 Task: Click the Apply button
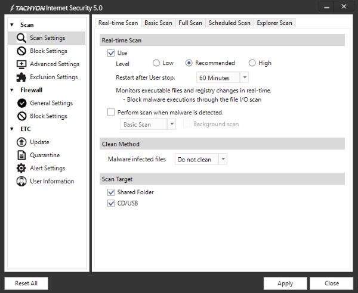click(x=285, y=283)
